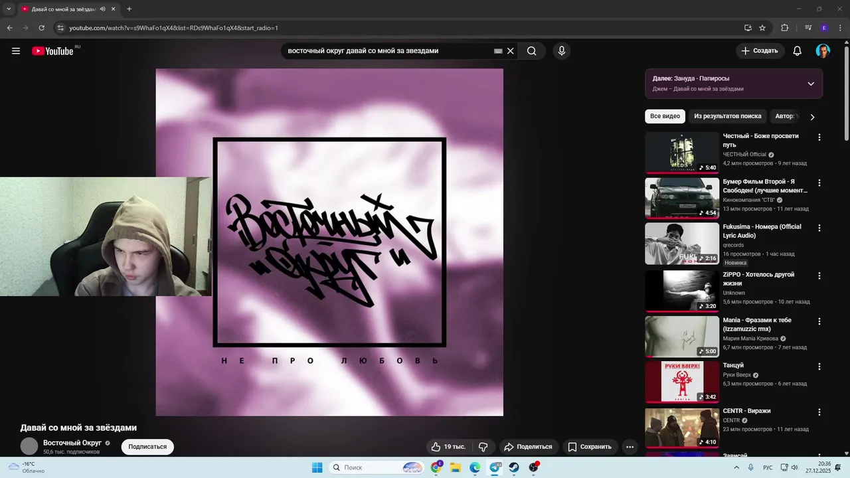Select the Из результатов поиска chip
The width and height of the screenshot is (850, 478).
point(728,116)
